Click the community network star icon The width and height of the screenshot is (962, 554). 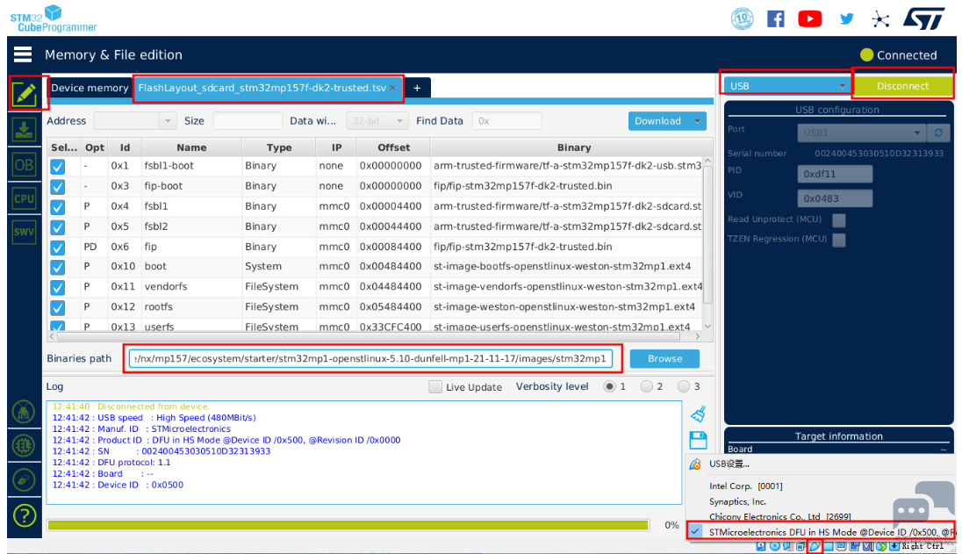pos(880,19)
